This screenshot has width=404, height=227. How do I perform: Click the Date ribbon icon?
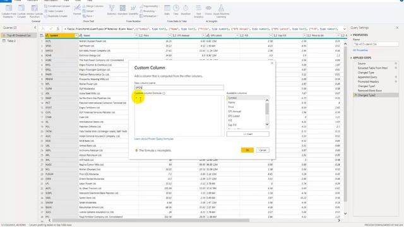point(167,10)
